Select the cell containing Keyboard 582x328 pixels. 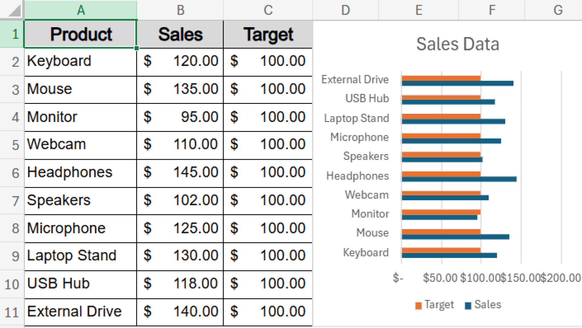click(80, 61)
